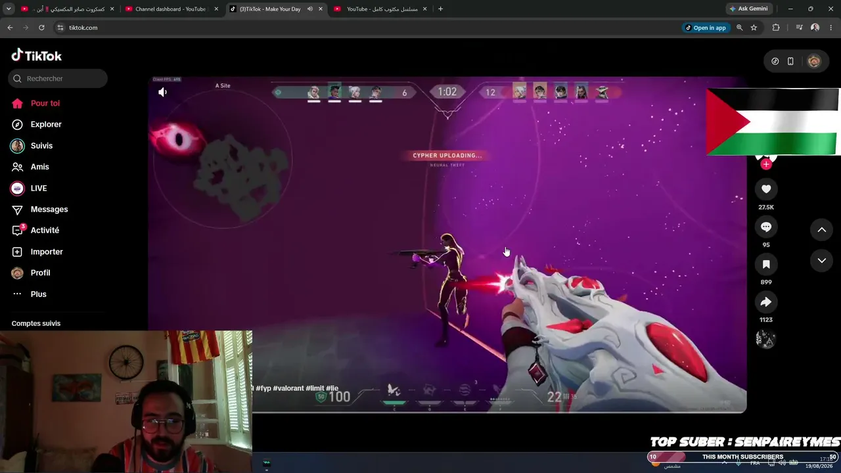Expand the Plus menu in sidebar
Screen dimensions: 841x473
[38, 294]
